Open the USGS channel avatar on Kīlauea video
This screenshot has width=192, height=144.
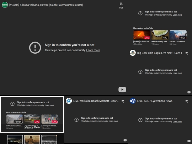pyautogui.click(x=5, y=5)
